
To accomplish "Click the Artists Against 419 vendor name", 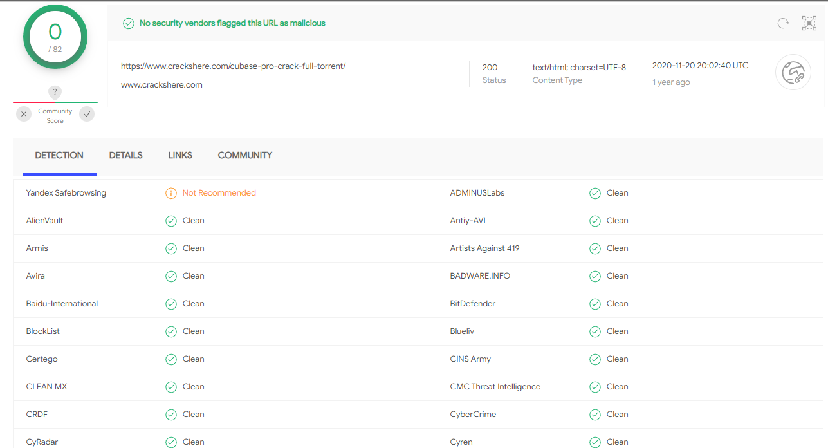I will 484,248.
